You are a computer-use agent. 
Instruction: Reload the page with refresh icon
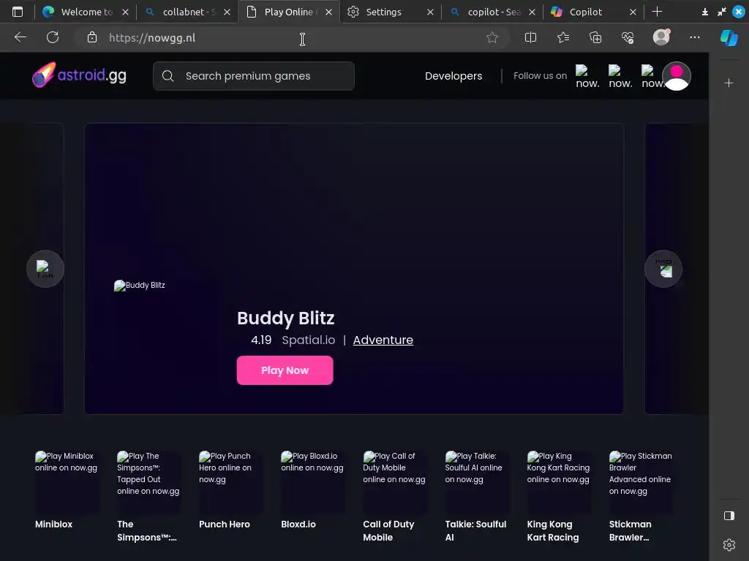(53, 37)
